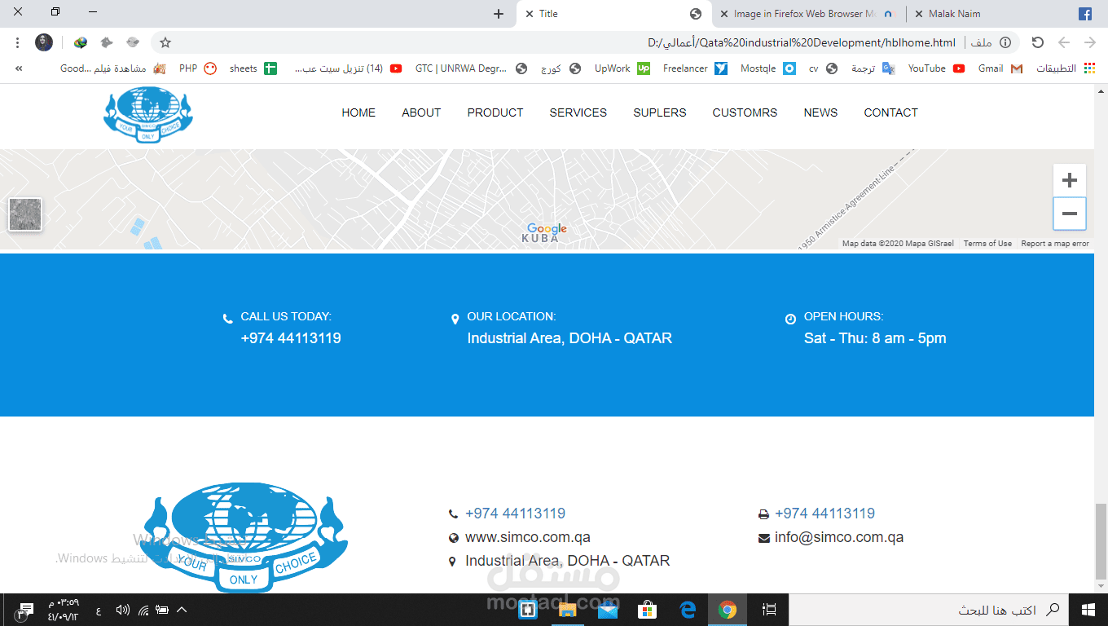This screenshot has width=1108, height=626.
Task: Expand hidden bookmarks overflow chevron
Action: point(19,68)
